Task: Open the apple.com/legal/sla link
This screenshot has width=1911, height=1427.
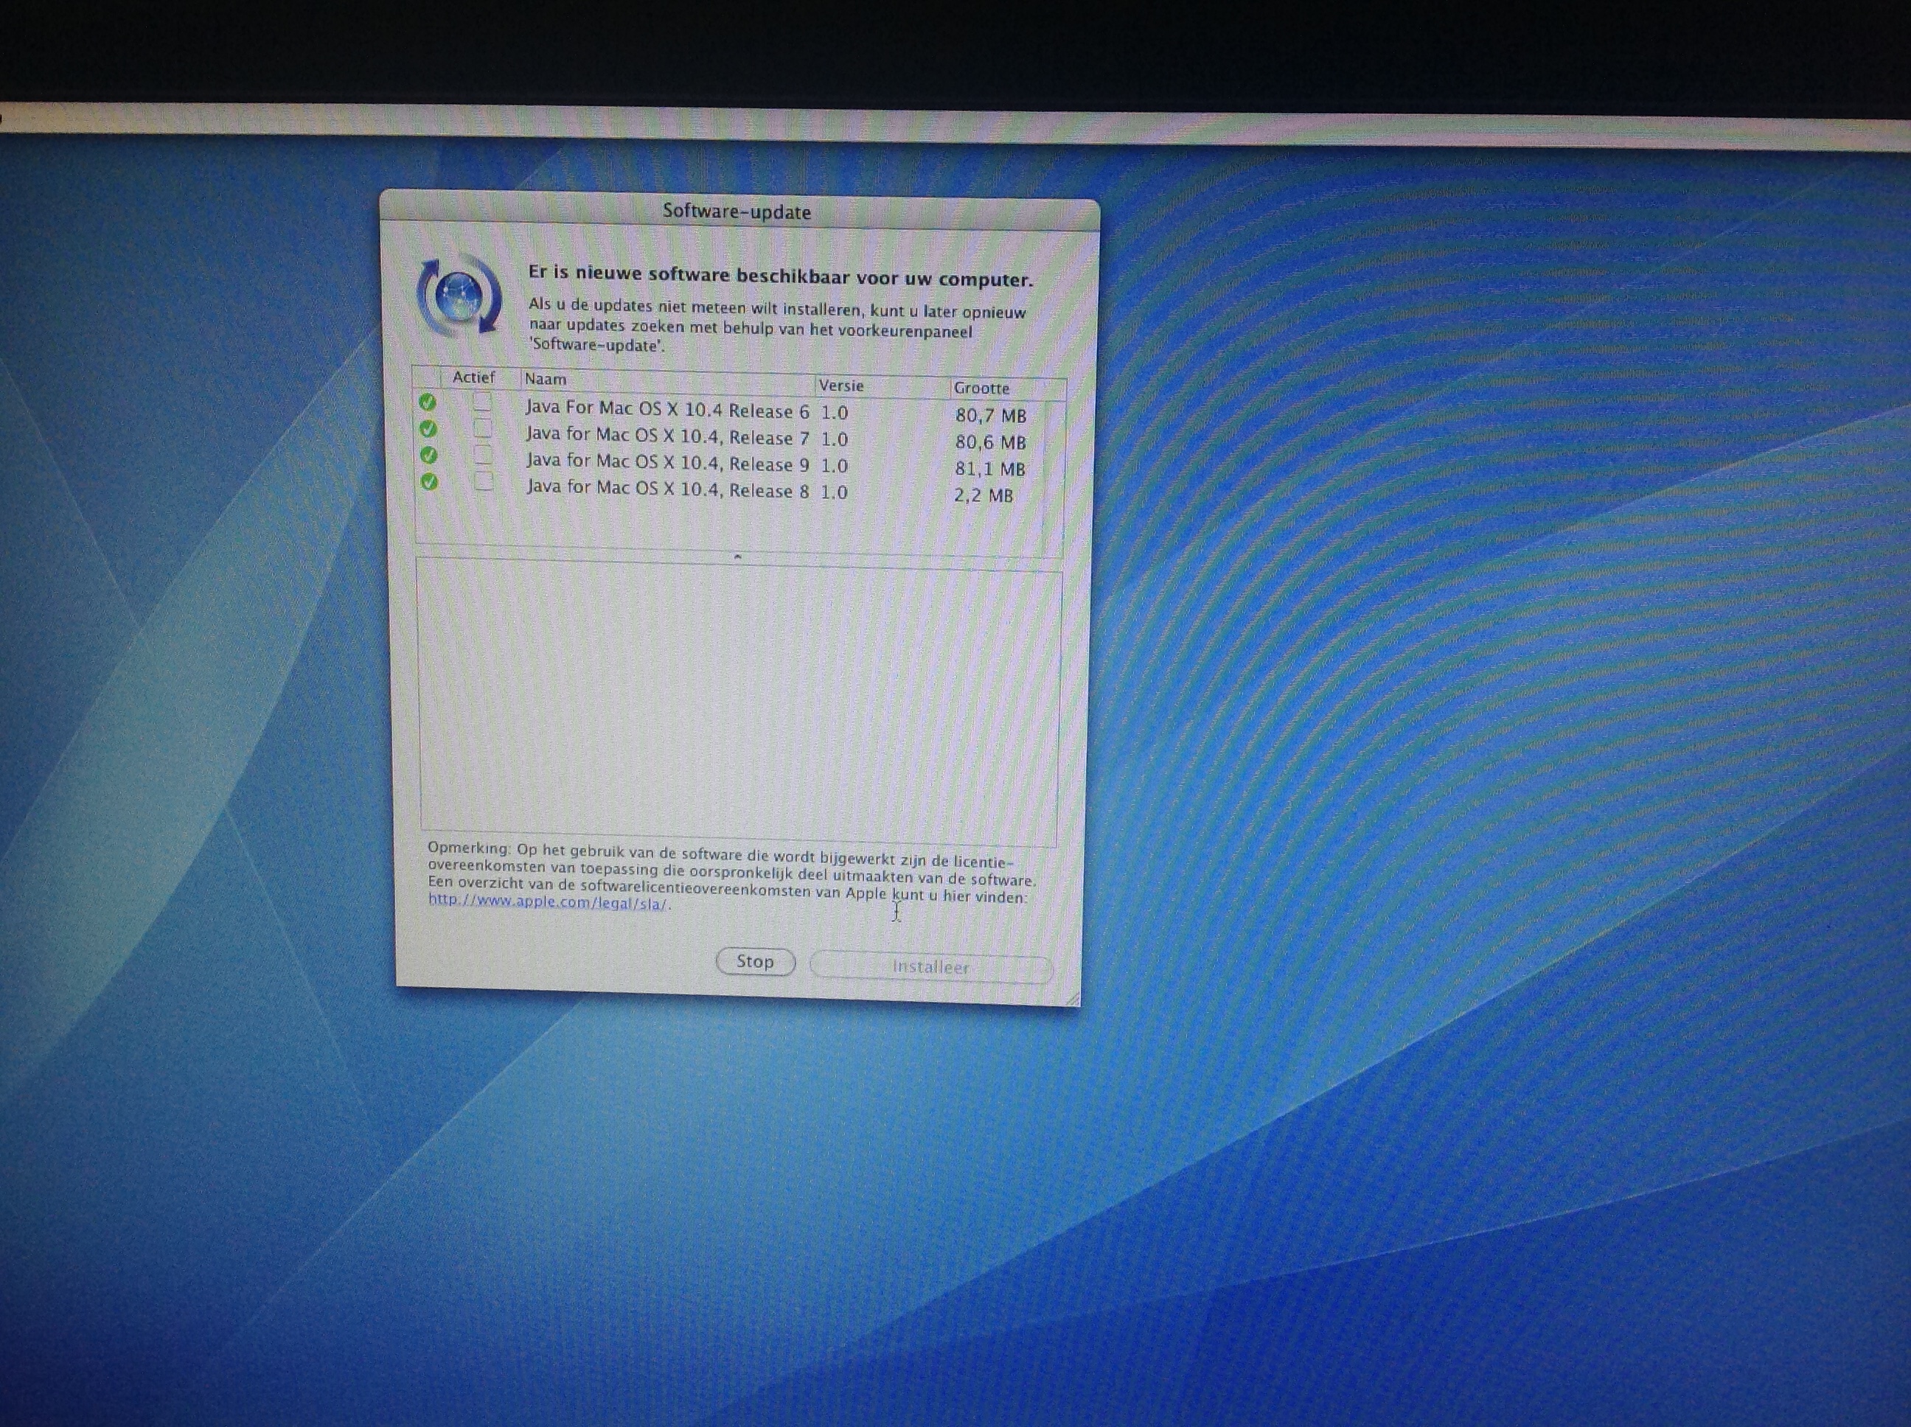Action: point(547,903)
